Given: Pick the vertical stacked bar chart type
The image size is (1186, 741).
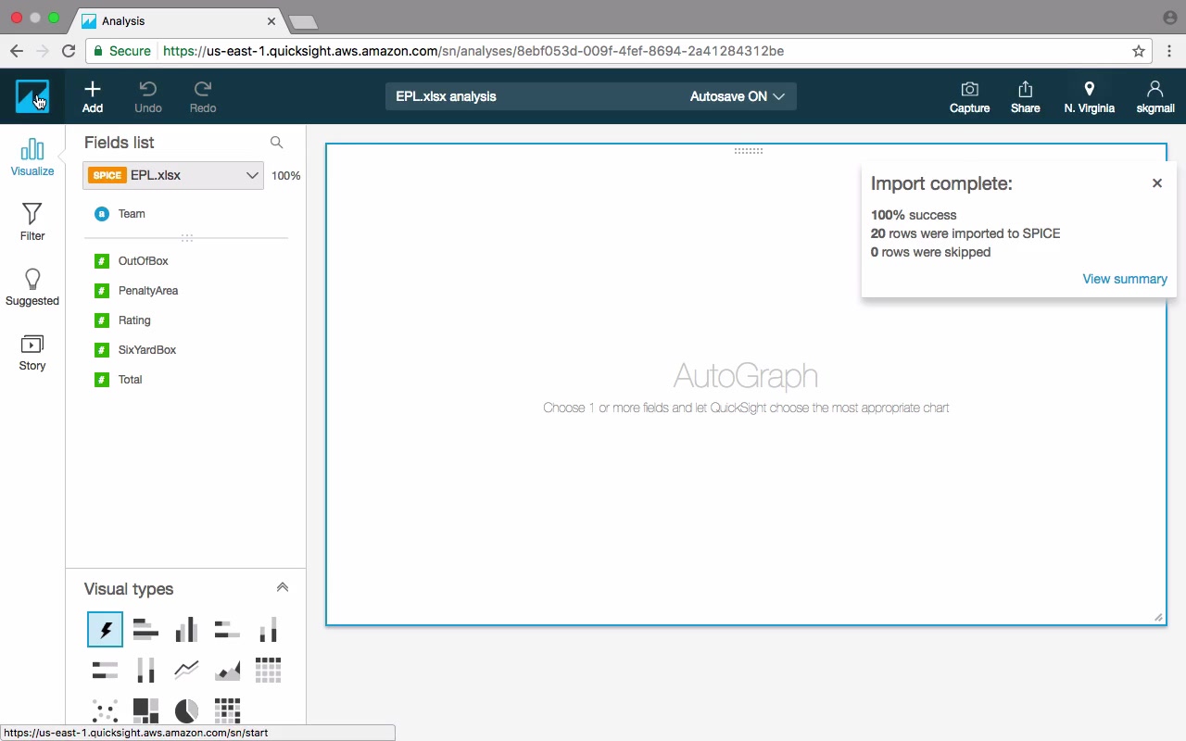Looking at the screenshot, I should (268, 630).
